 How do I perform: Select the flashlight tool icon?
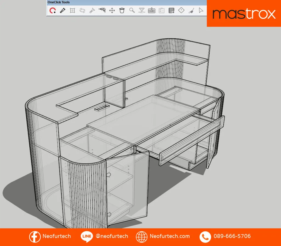point(63,11)
